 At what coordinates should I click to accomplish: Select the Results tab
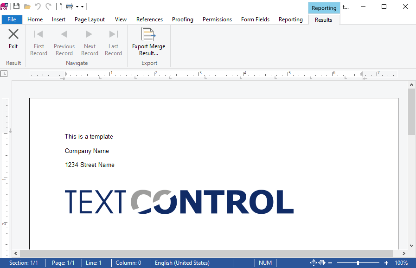coord(323,20)
